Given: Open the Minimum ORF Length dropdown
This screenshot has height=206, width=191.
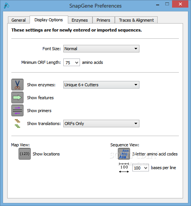Looking at the screenshot, I should 72,62.
